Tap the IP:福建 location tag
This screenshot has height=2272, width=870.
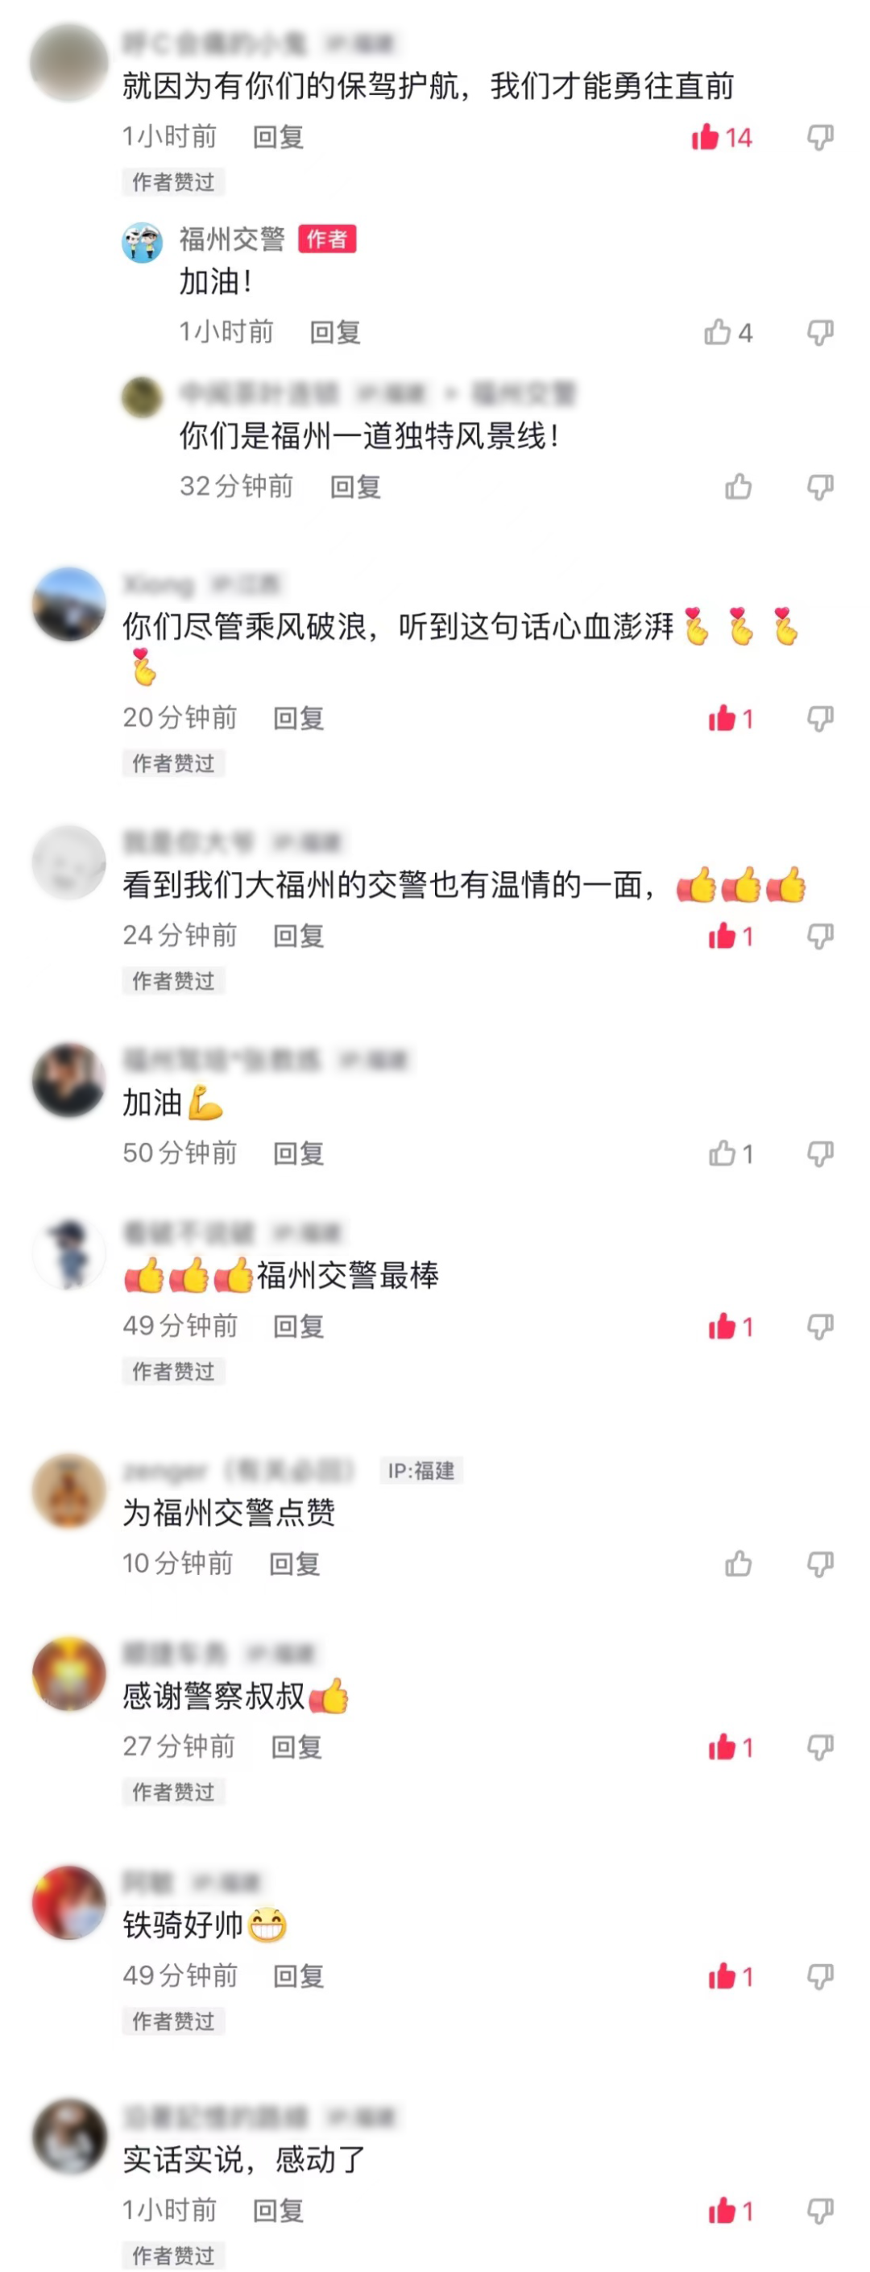421,1470
